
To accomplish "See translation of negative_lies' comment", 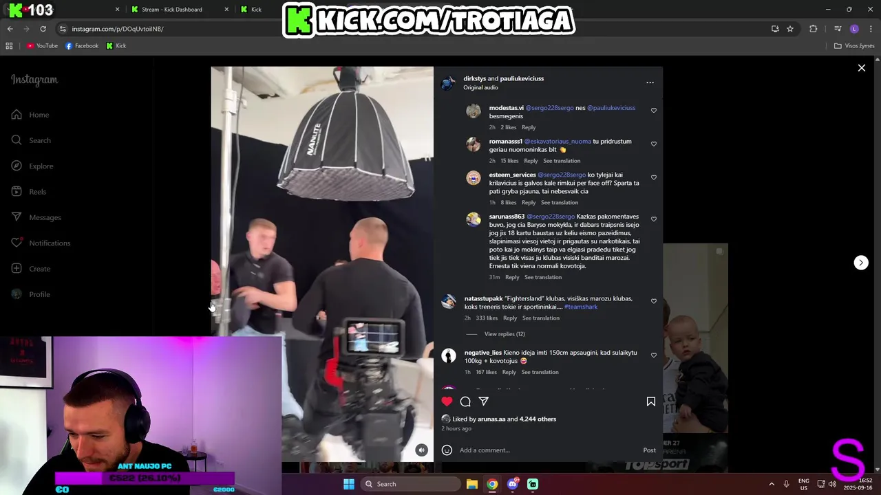I will tap(540, 372).
